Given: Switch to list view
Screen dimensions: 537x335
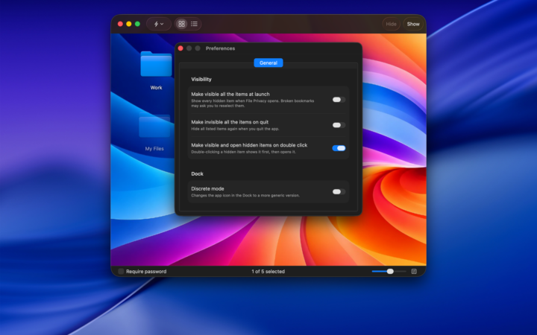Looking at the screenshot, I should pyautogui.click(x=194, y=24).
